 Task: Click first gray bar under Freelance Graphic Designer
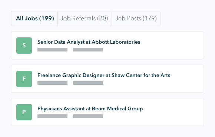[52, 83]
